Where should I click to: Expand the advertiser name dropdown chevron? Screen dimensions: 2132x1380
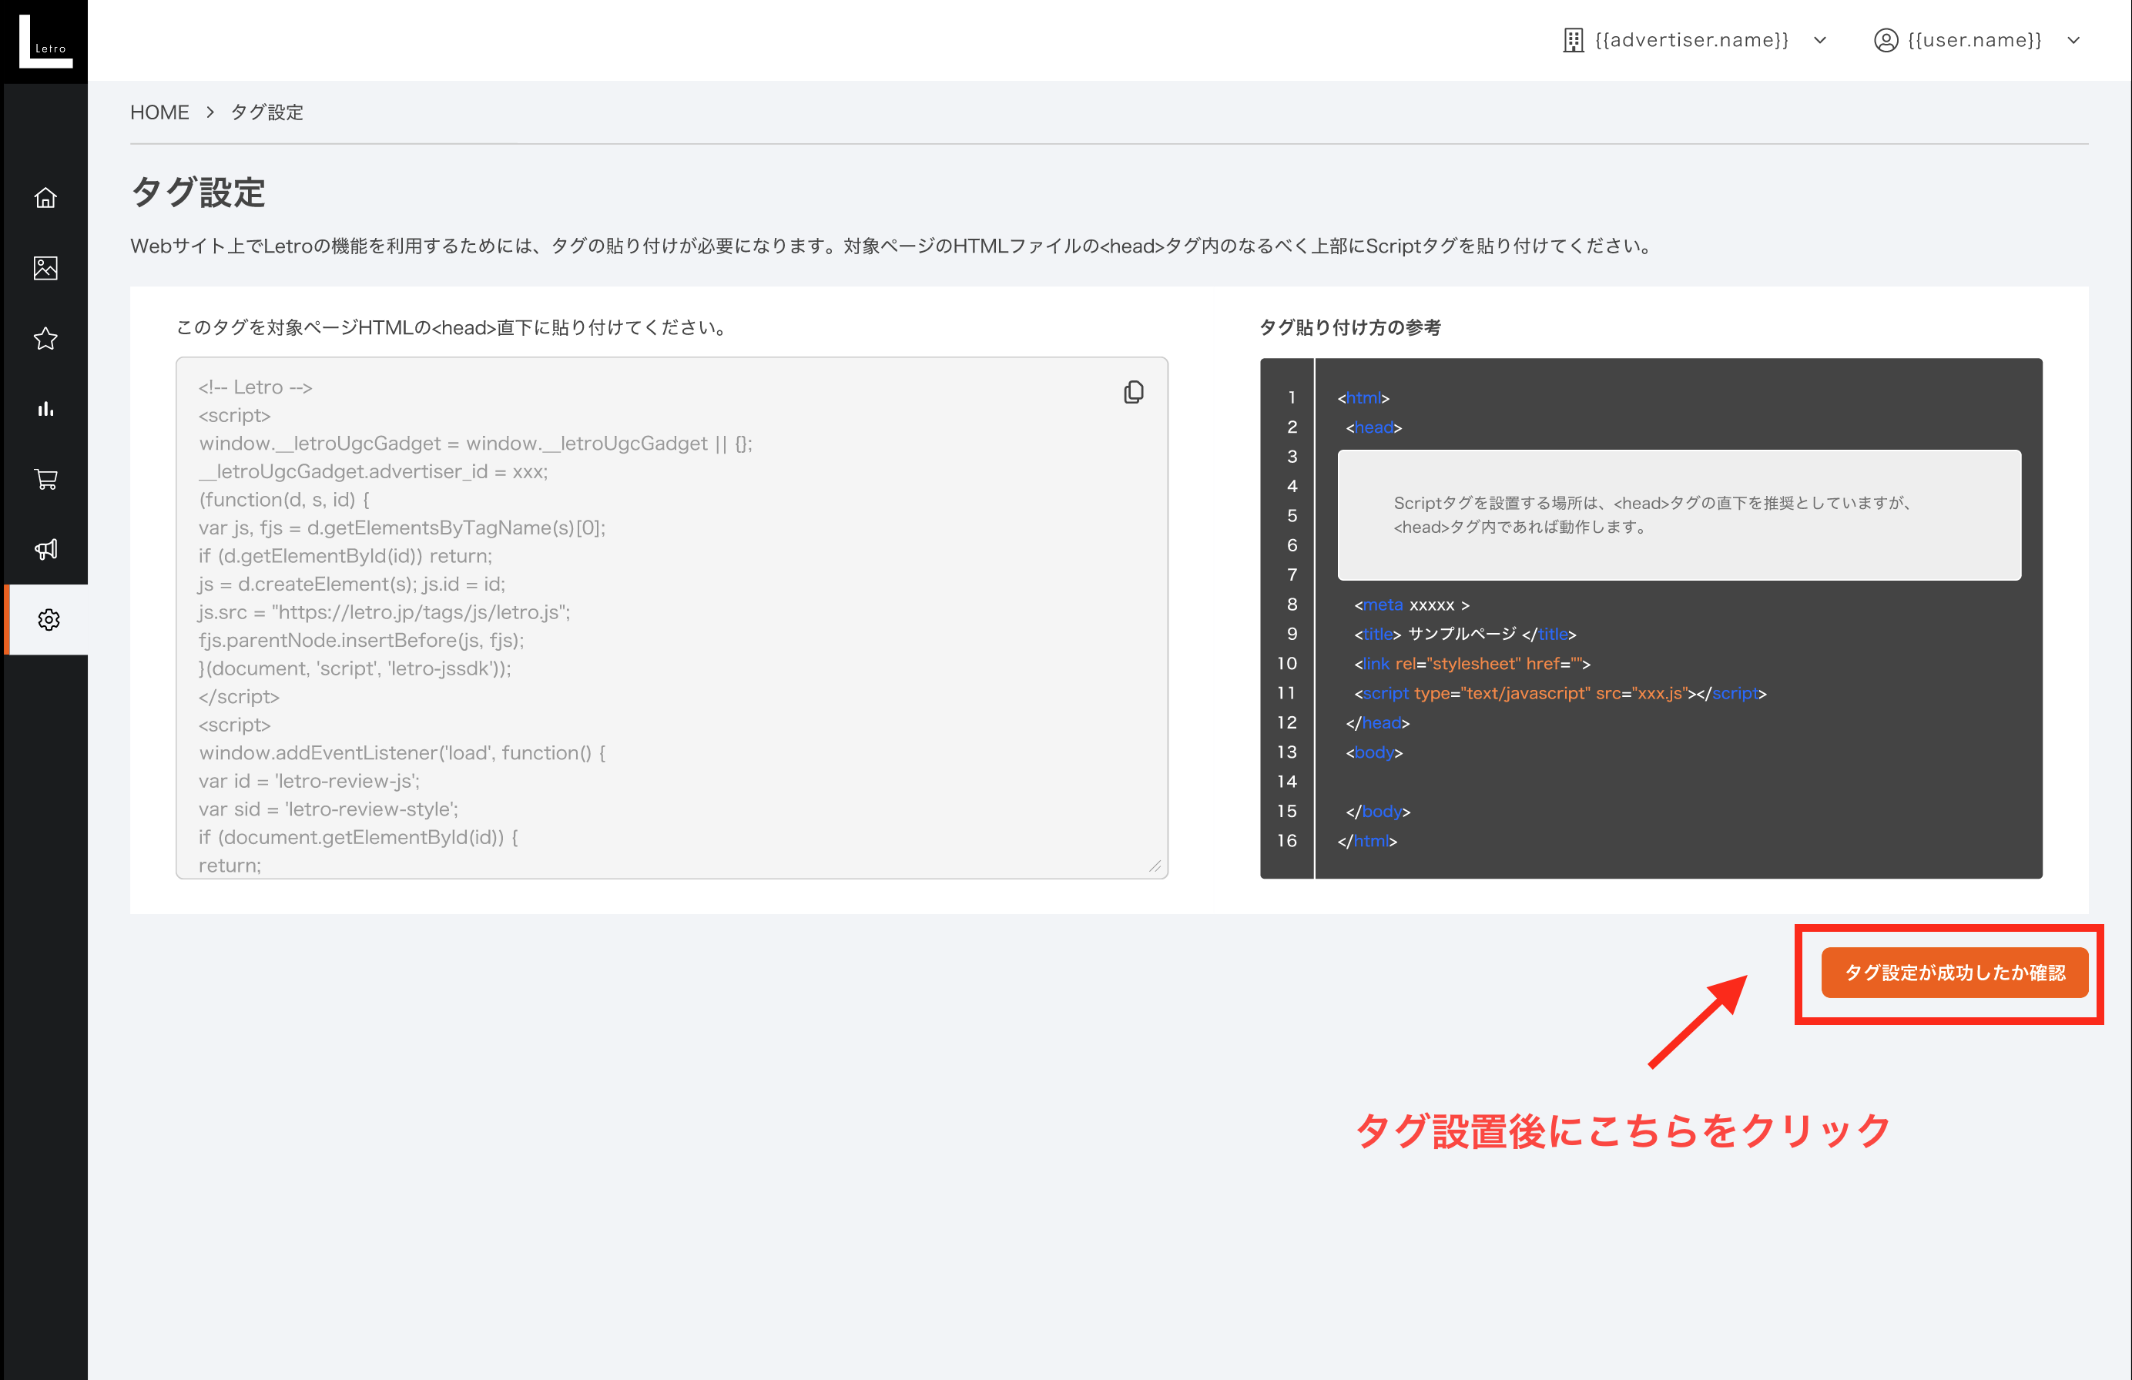(x=1820, y=40)
